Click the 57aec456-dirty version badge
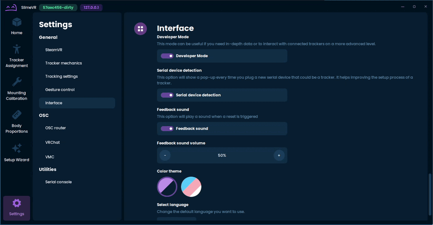 58,8
